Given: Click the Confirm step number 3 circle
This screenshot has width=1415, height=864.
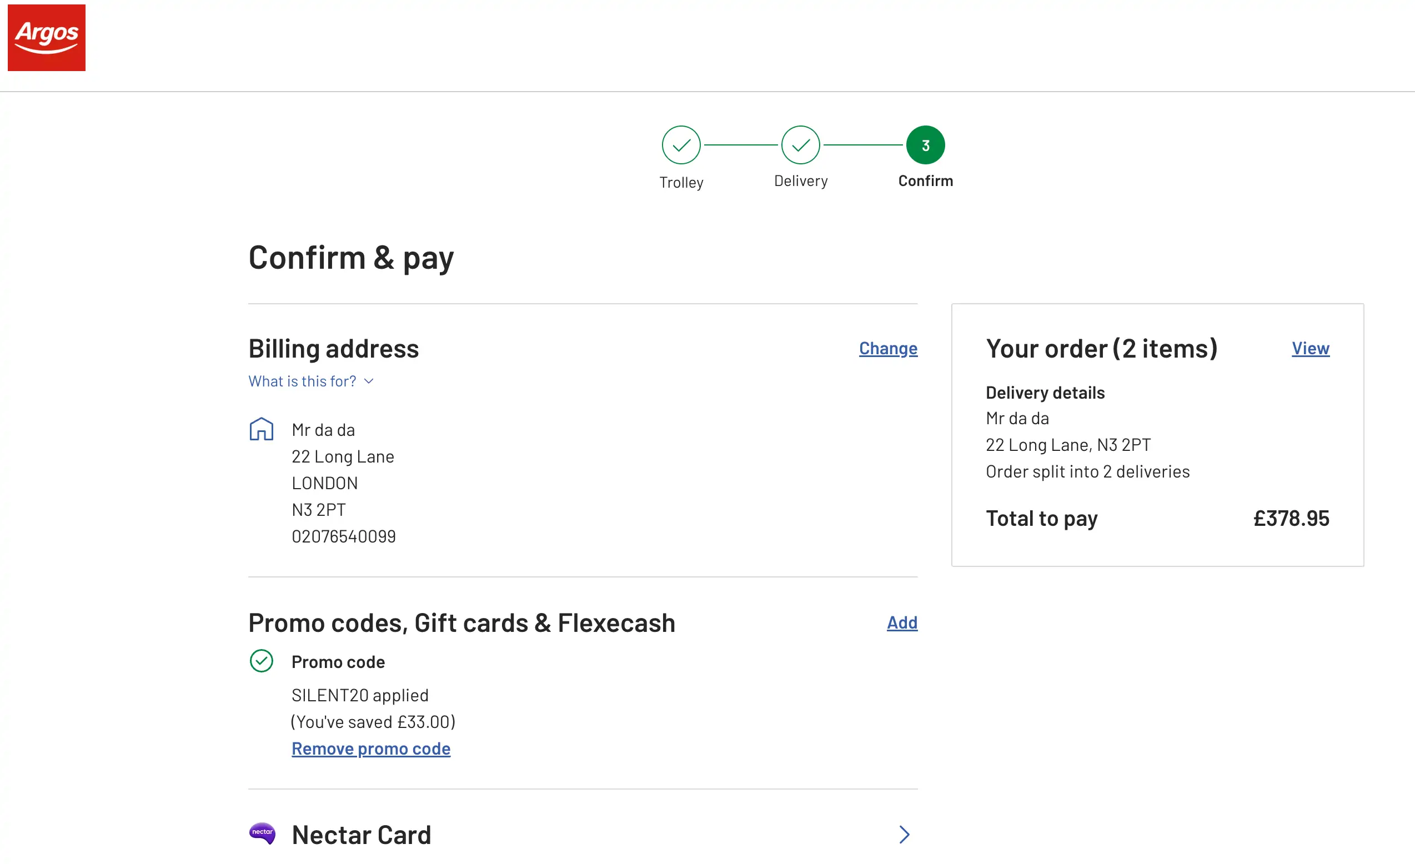Looking at the screenshot, I should (x=925, y=145).
